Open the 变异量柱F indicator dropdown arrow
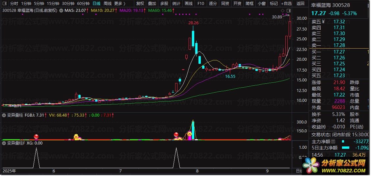Screen dimensions: 371x176 tap(4, 143)
